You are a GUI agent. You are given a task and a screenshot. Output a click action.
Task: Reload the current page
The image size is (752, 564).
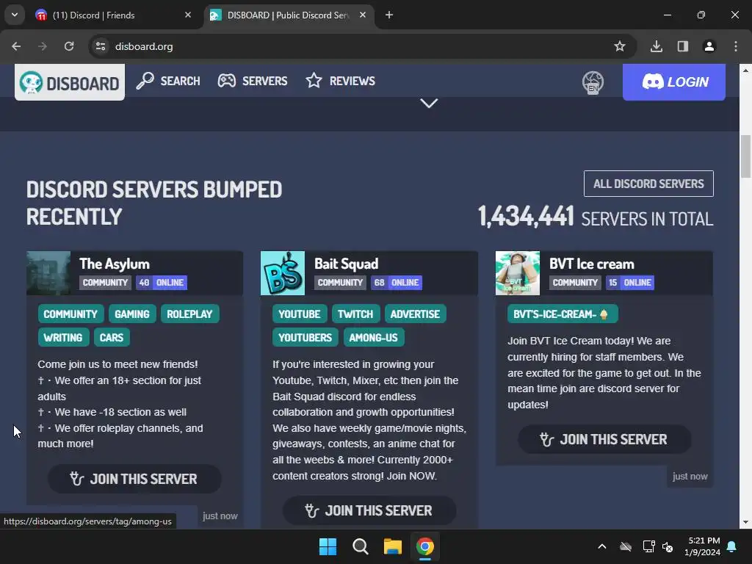tap(69, 46)
